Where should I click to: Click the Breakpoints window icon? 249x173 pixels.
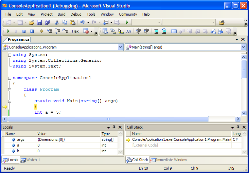[x=86, y=31]
